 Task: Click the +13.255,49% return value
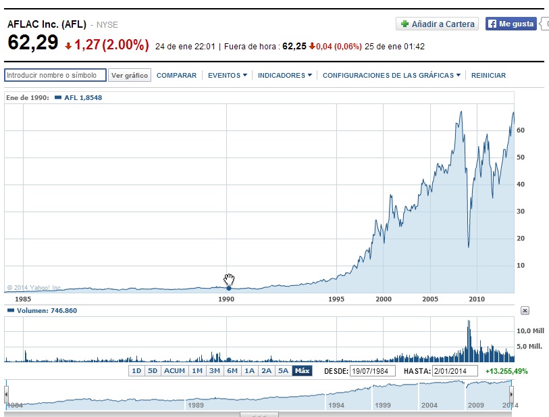(506, 371)
